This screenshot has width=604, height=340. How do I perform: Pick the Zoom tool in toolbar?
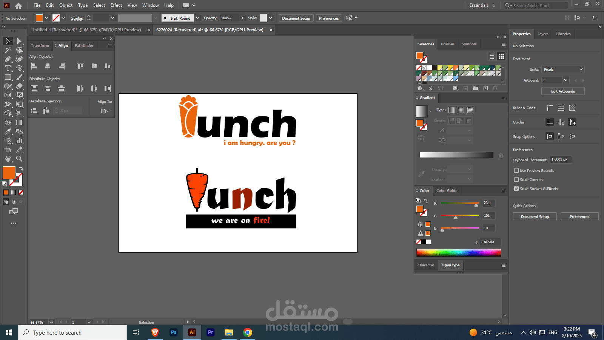coord(19,159)
